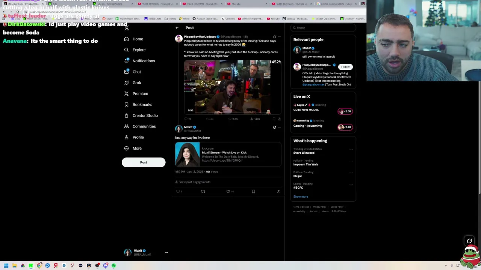Image resolution: width=481 pixels, height=270 pixels.
Task: Click the X logo in sidebar
Action: (127, 28)
